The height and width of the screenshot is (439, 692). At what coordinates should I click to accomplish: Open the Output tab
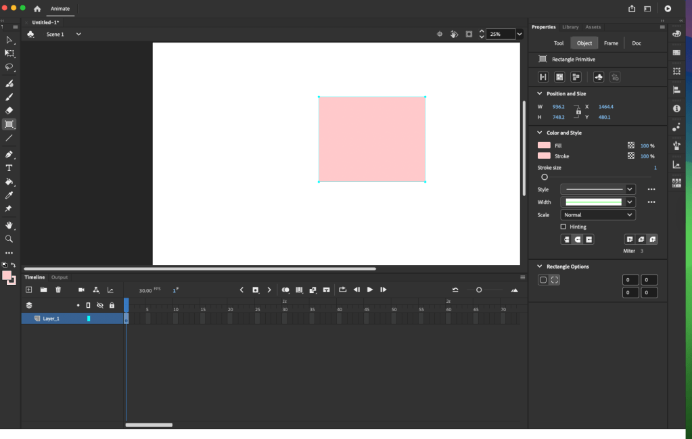coord(60,277)
